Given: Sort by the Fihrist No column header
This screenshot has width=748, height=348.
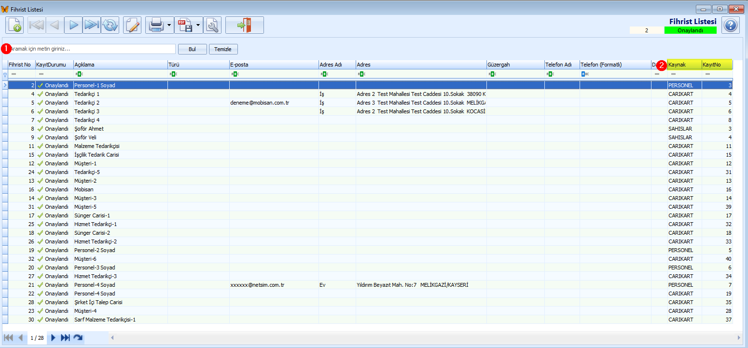Looking at the screenshot, I should pos(20,65).
